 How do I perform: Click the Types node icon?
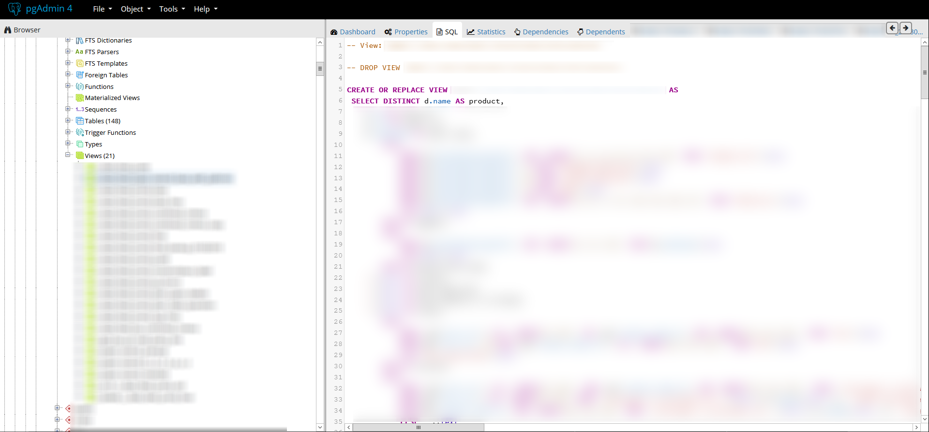[80, 144]
